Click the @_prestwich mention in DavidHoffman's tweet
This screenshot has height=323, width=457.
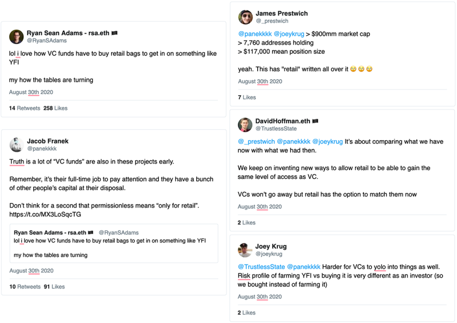pyautogui.click(x=256, y=142)
